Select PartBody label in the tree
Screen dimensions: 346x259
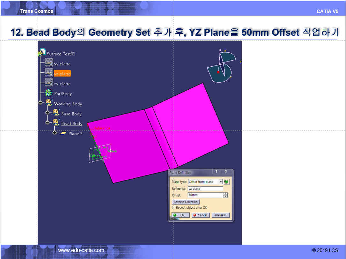[x=63, y=94]
